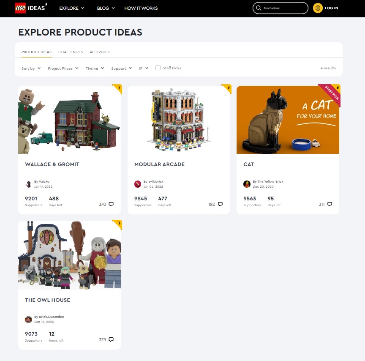Click the LEGO Ideas logo

tap(31, 8)
